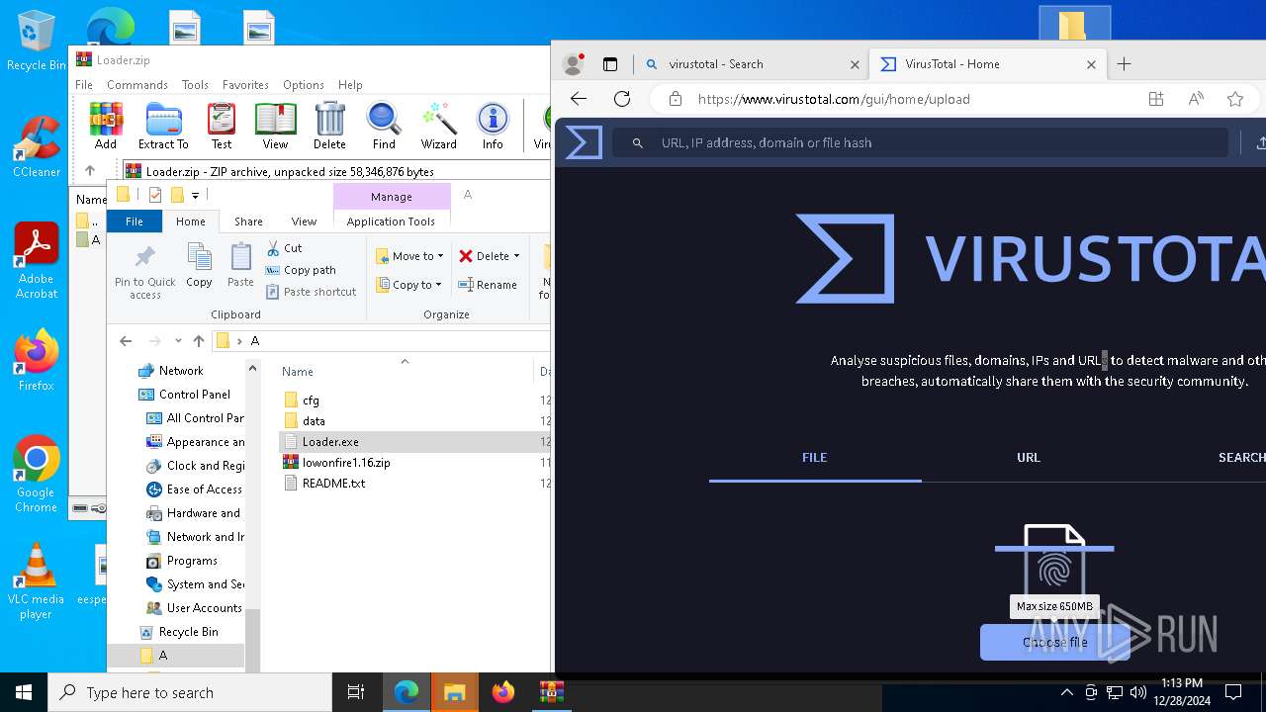
Task: Click the Windows taskbar search box
Action: tap(190, 692)
